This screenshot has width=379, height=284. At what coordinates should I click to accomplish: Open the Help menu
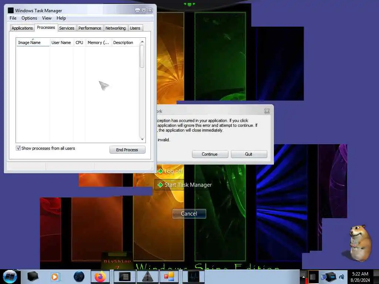coord(61,18)
